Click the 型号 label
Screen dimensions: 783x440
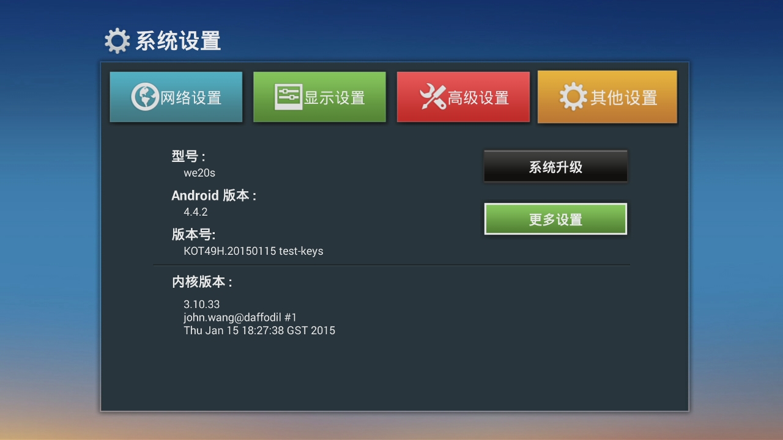coord(188,156)
